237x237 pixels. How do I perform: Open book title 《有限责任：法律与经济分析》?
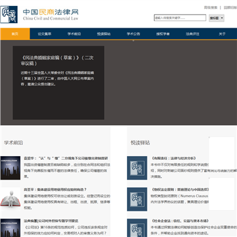(x=173, y=158)
